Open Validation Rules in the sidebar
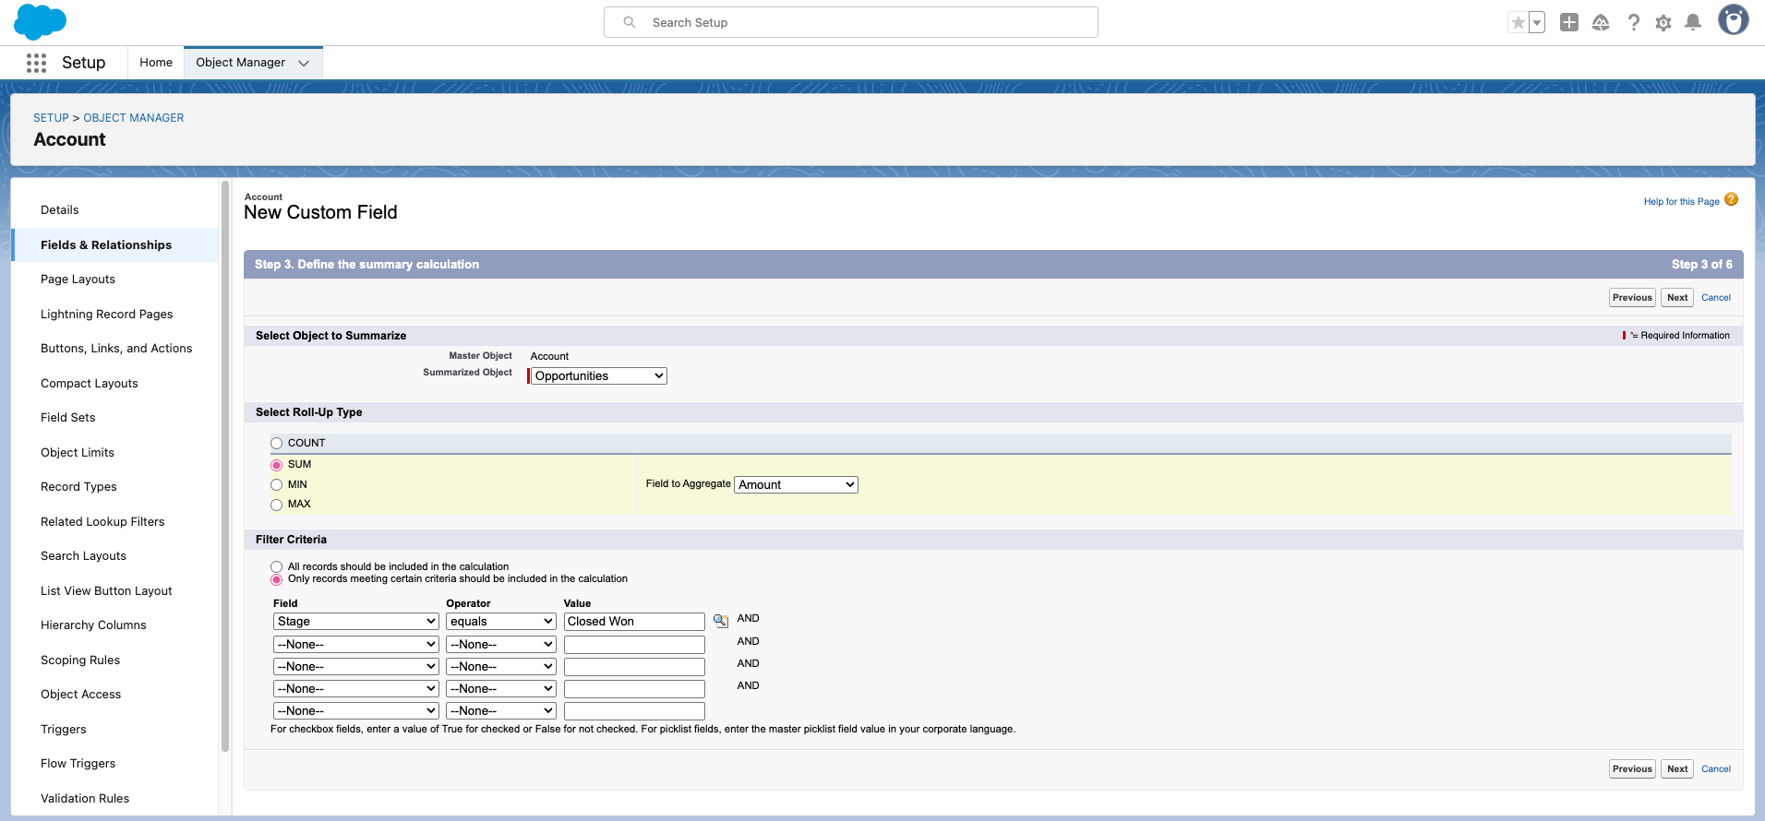 (x=85, y=799)
